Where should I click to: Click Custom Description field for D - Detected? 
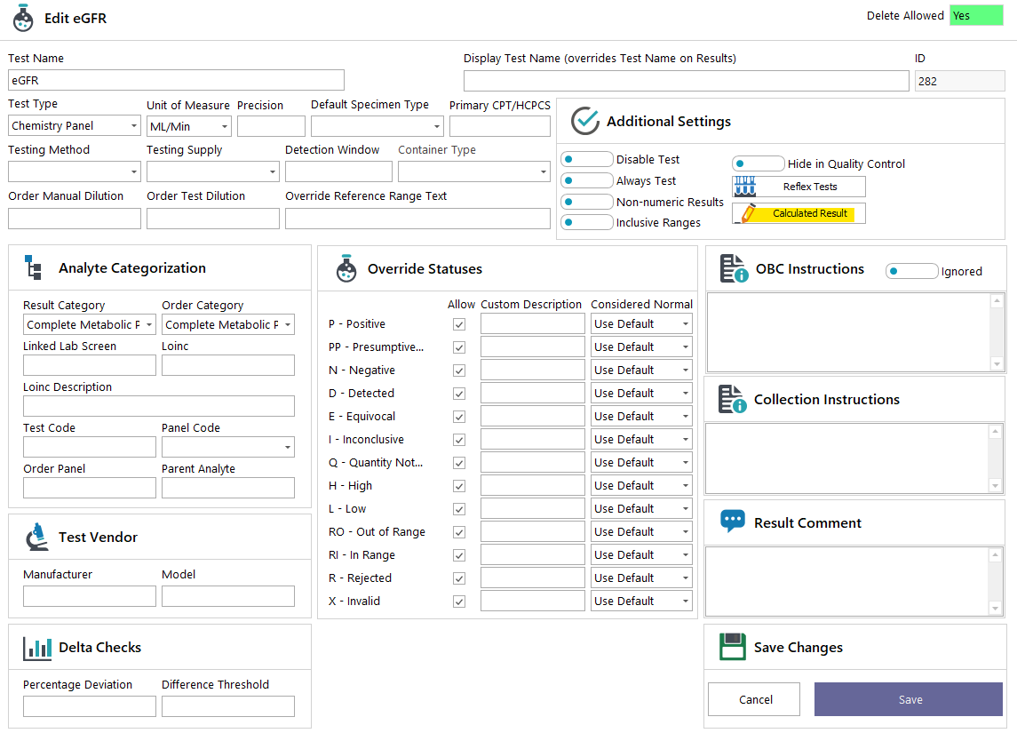(533, 393)
